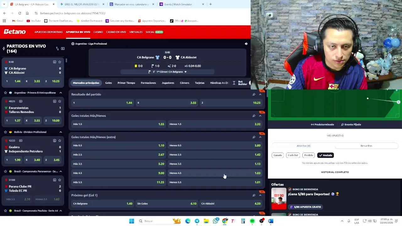Switch to the Resueltas bets tab
The width and height of the screenshot is (402, 226).
tap(366, 146)
